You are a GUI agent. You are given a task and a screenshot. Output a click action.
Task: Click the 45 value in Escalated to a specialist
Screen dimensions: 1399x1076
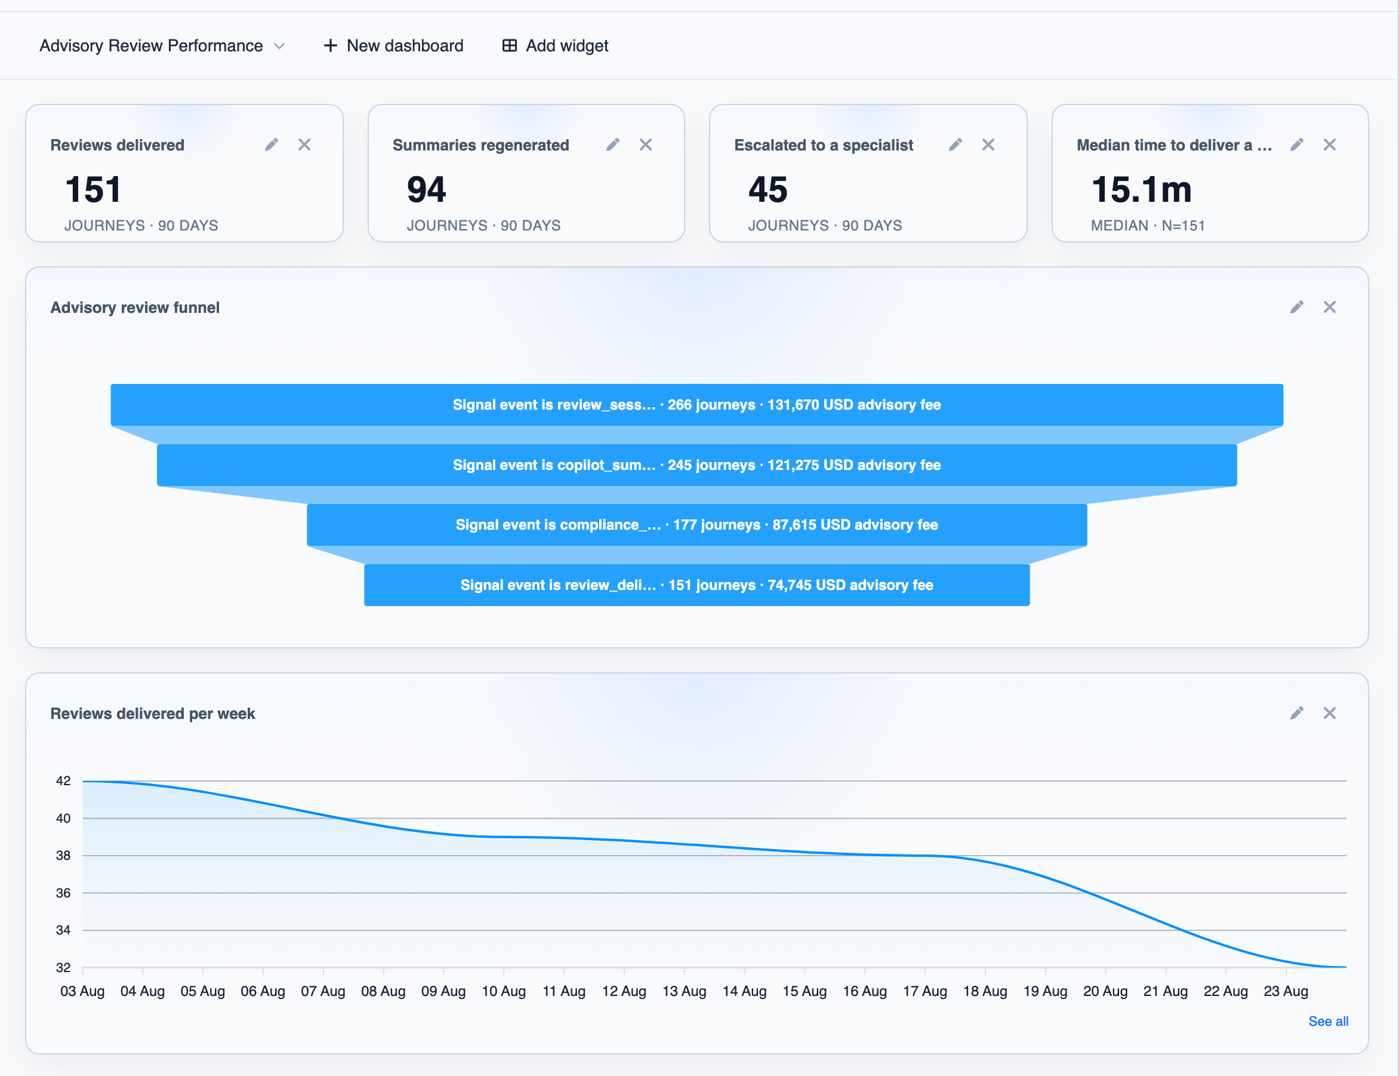click(768, 189)
